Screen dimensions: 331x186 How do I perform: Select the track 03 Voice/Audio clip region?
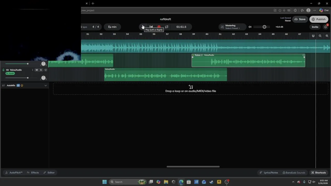point(165,74)
